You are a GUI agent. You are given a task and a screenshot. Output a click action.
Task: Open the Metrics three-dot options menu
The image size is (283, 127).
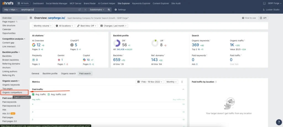[x=182, y=82]
